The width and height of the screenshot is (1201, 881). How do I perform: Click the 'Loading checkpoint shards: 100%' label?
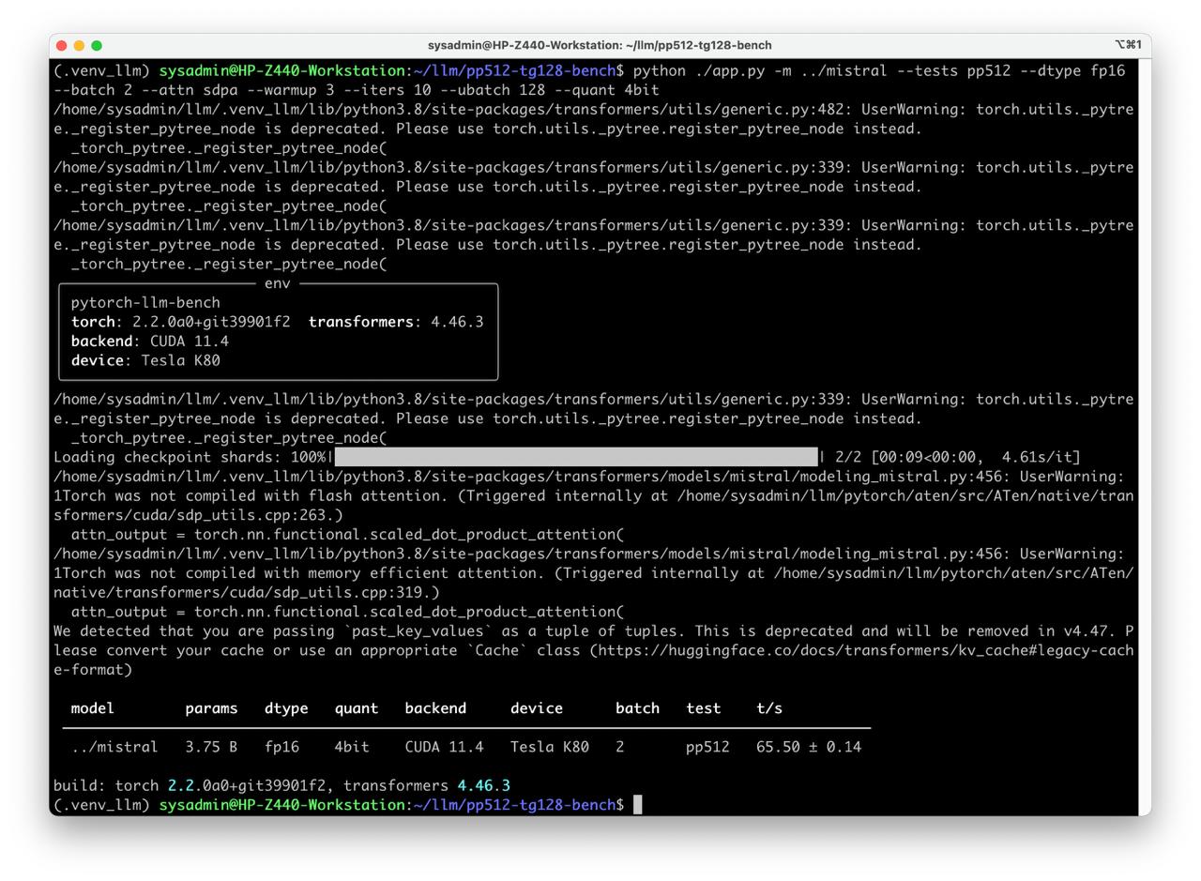pyautogui.click(x=190, y=457)
